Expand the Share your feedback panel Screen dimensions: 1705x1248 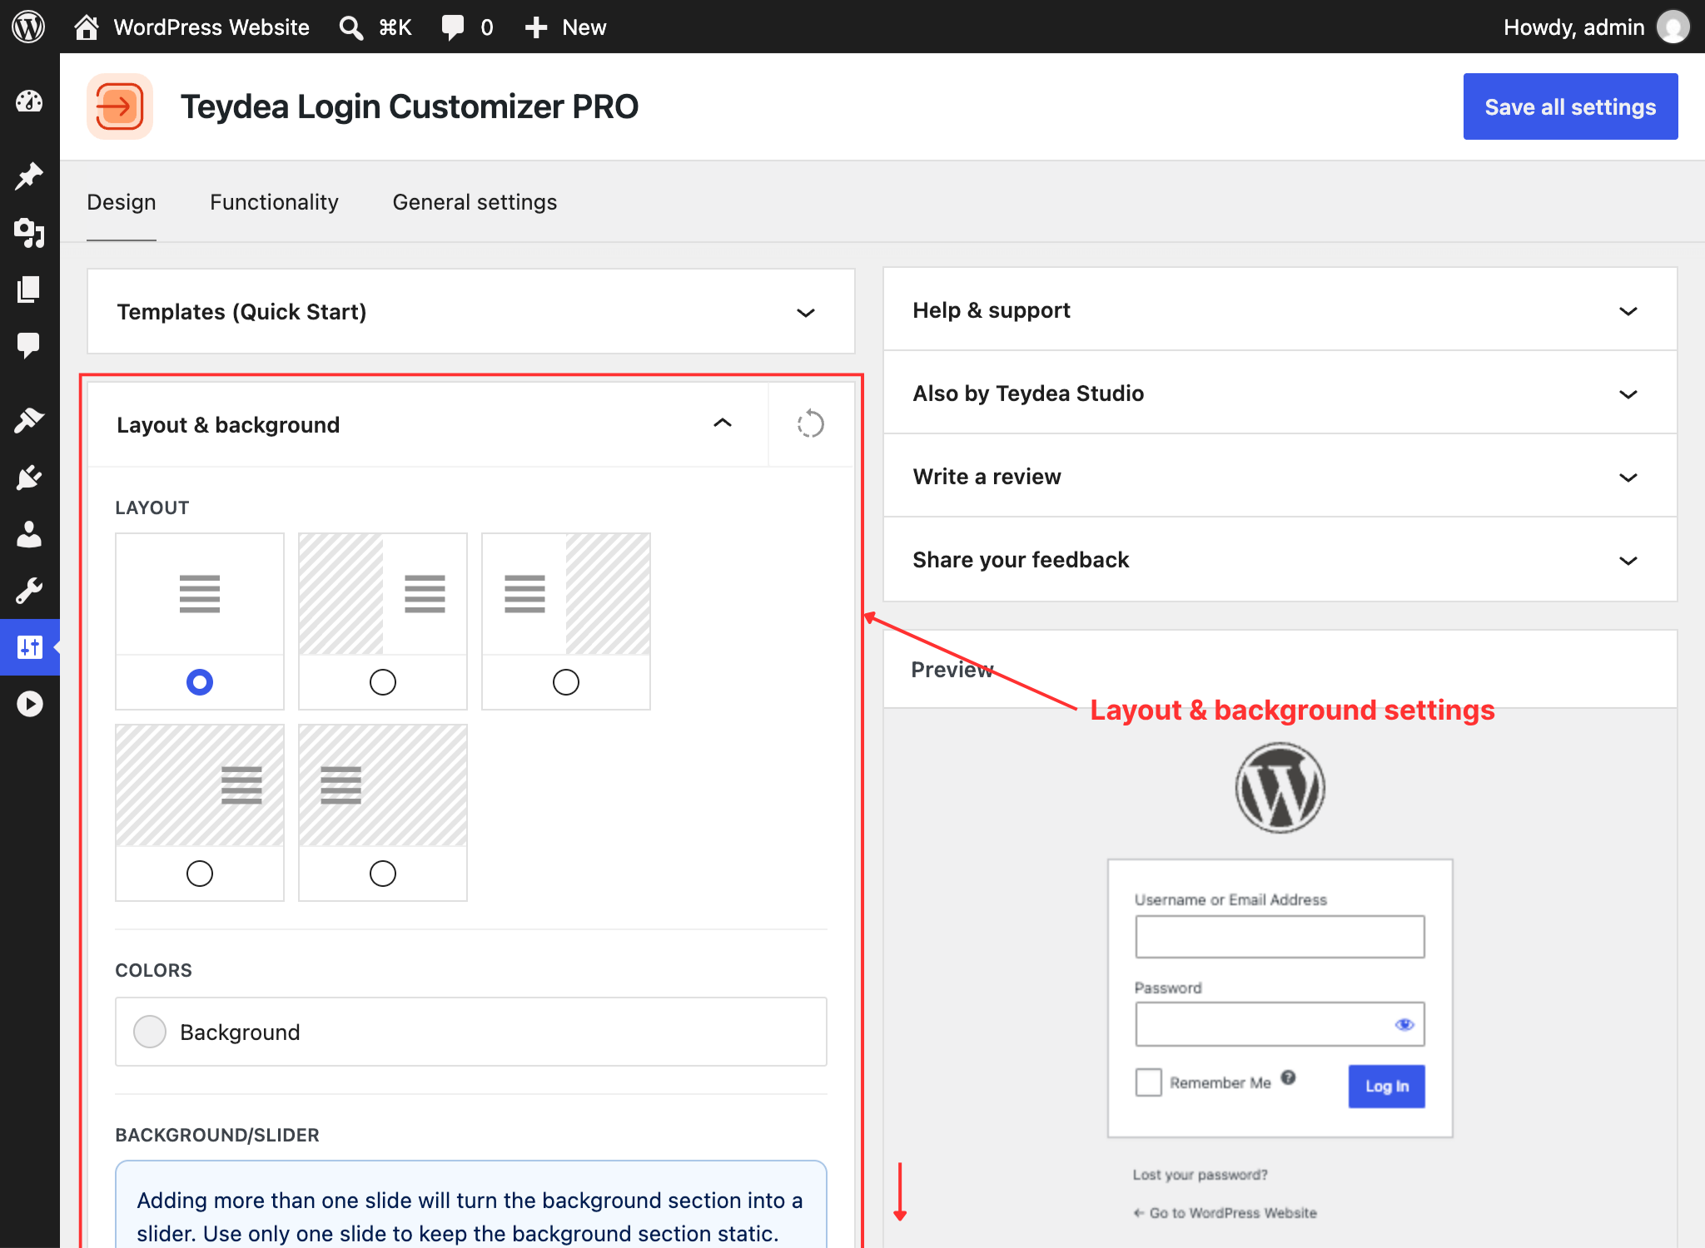click(1280, 560)
